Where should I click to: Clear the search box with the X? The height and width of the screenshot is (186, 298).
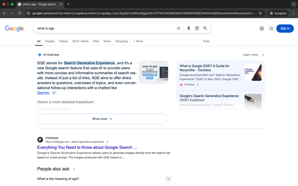[x=179, y=28]
